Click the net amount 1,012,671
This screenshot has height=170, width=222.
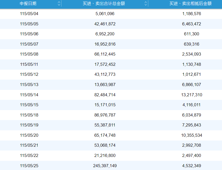click(192, 75)
